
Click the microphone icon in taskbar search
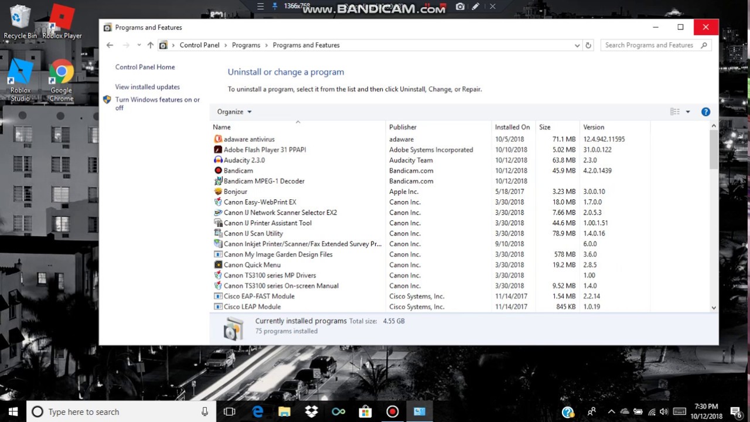tap(204, 411)
